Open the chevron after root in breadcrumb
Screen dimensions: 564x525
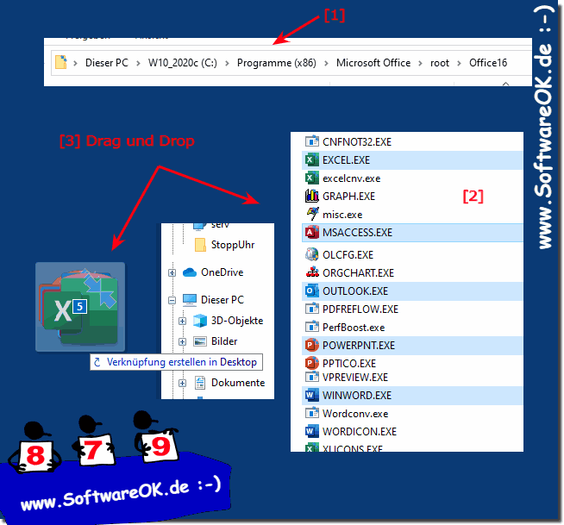coord(459,63)
